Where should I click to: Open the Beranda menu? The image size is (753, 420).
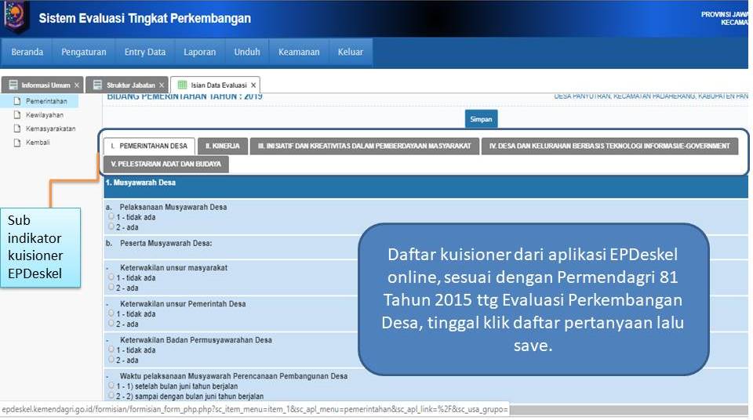coord(27,52)
